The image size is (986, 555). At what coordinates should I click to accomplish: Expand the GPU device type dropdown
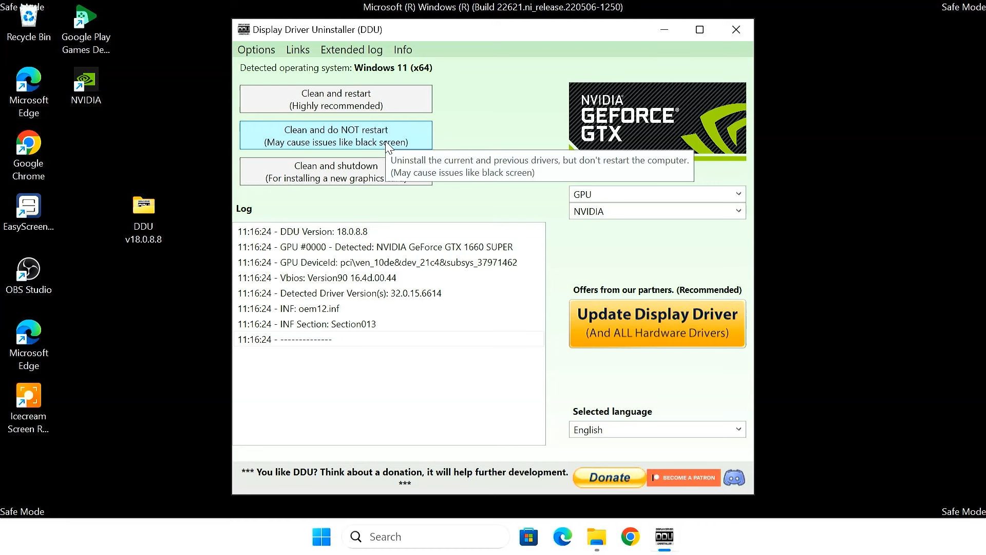click(x=657, y=194)
